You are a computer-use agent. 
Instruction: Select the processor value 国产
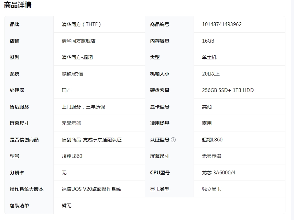click(67, 90)
